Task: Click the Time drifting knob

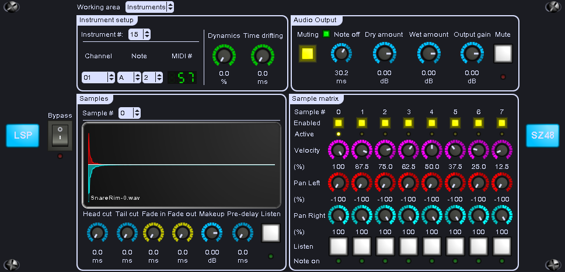Action: [x=261, y=56]
